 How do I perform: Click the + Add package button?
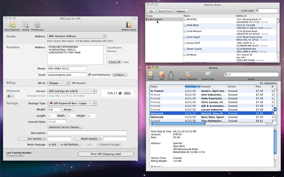coord(53,144)
